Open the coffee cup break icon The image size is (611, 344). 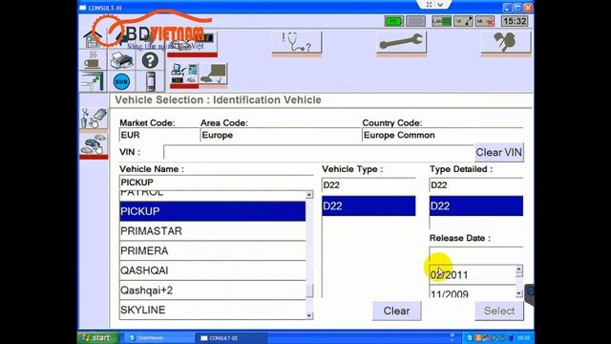coord(93,60)
